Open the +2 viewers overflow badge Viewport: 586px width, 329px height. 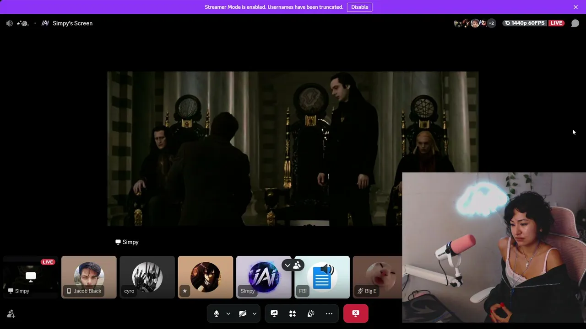click(x=491, y=23)
